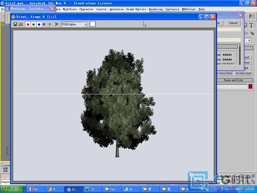Open the Graph Editors menu
The height and width of the screenshot is (193, 257).
136,9
